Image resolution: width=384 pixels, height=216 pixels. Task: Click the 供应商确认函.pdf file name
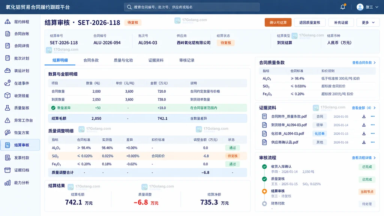click(x=285, y=142)
